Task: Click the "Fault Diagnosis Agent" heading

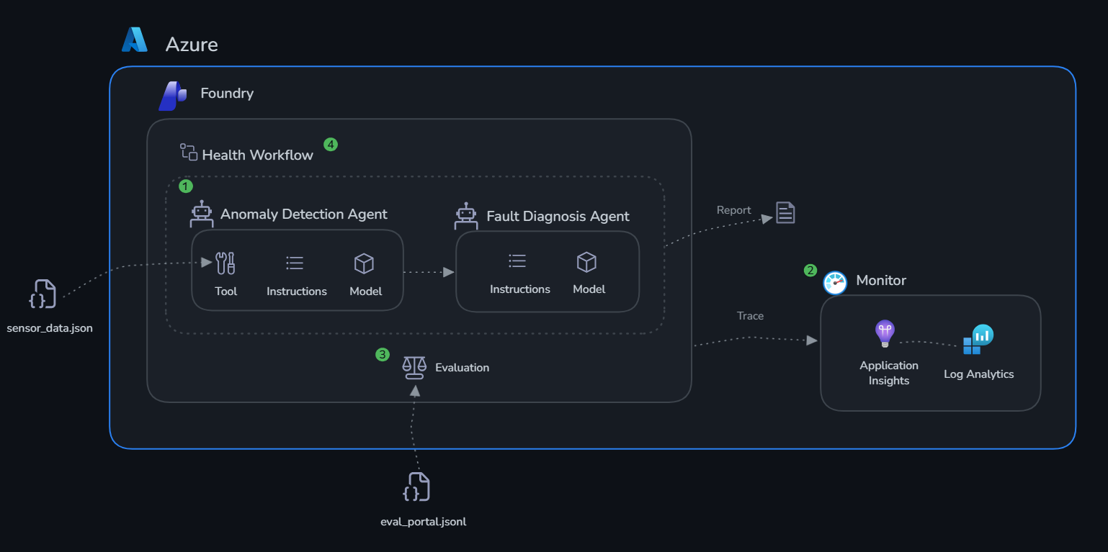Action: click(x=558, y=216)
